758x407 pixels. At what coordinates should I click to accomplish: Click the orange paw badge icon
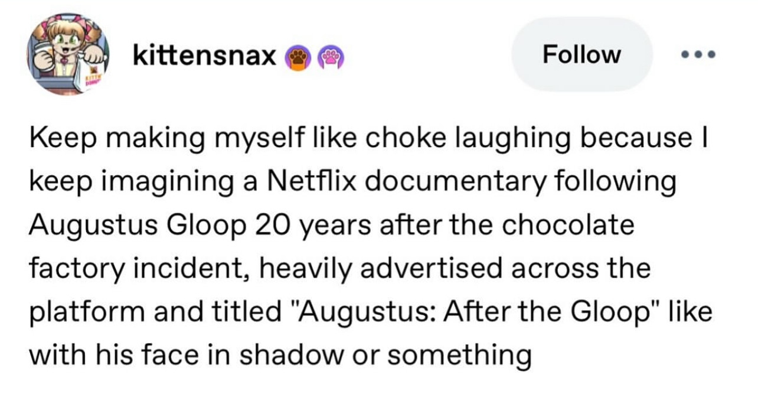coord(297,57)
